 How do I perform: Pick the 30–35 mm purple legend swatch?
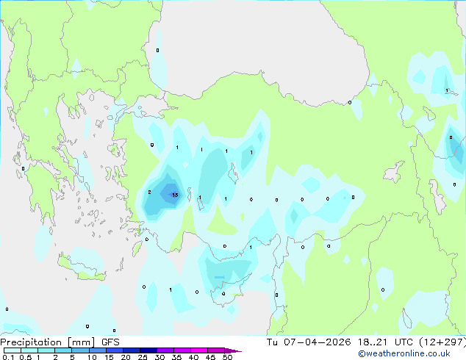(x=165, y=350)
